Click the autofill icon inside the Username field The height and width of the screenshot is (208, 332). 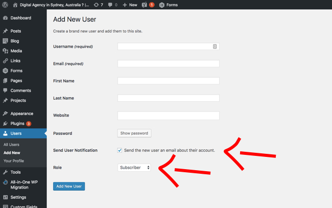(x=215, y=47)
